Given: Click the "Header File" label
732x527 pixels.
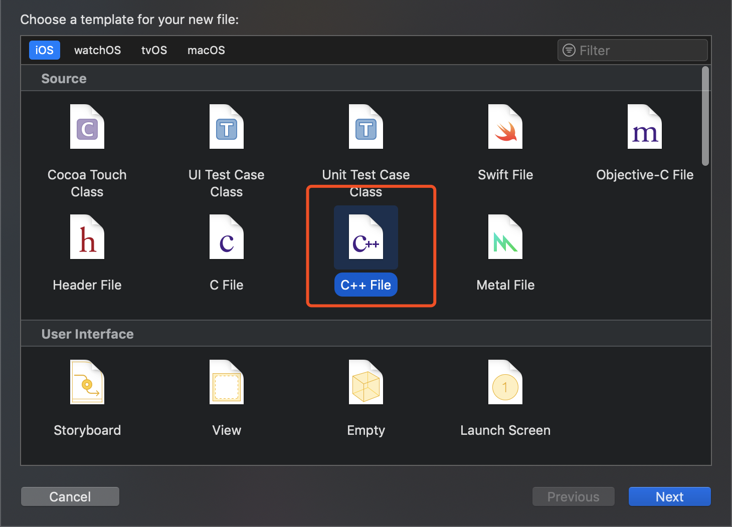Looking at the screenshot, I should point(87,285).
